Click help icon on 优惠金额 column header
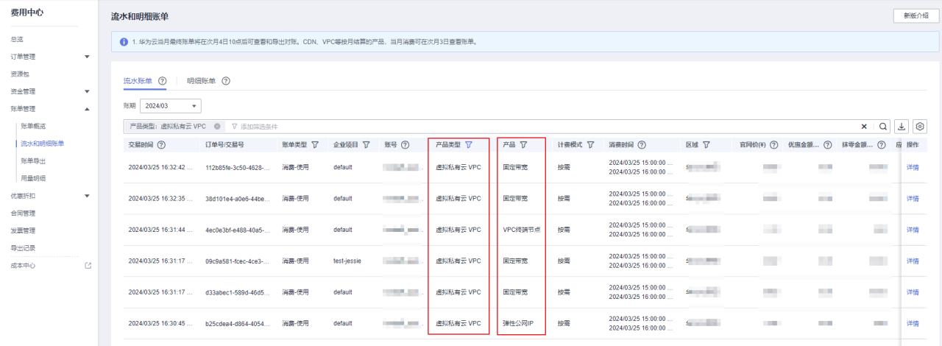This screenshot has width=942, height=346. 827,145
